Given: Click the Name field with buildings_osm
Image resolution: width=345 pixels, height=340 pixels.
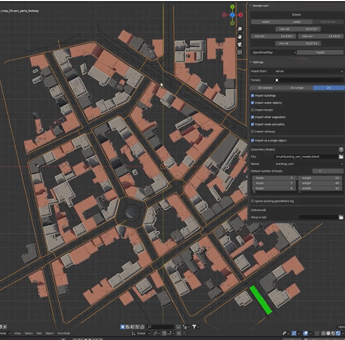Looking at the screenshot, I should pos(308,163).
